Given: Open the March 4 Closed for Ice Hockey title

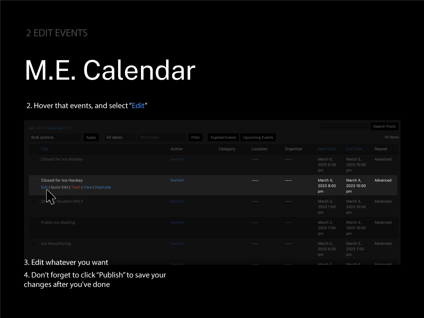Looking at the screenshot, I should click(x=62, y=180).
